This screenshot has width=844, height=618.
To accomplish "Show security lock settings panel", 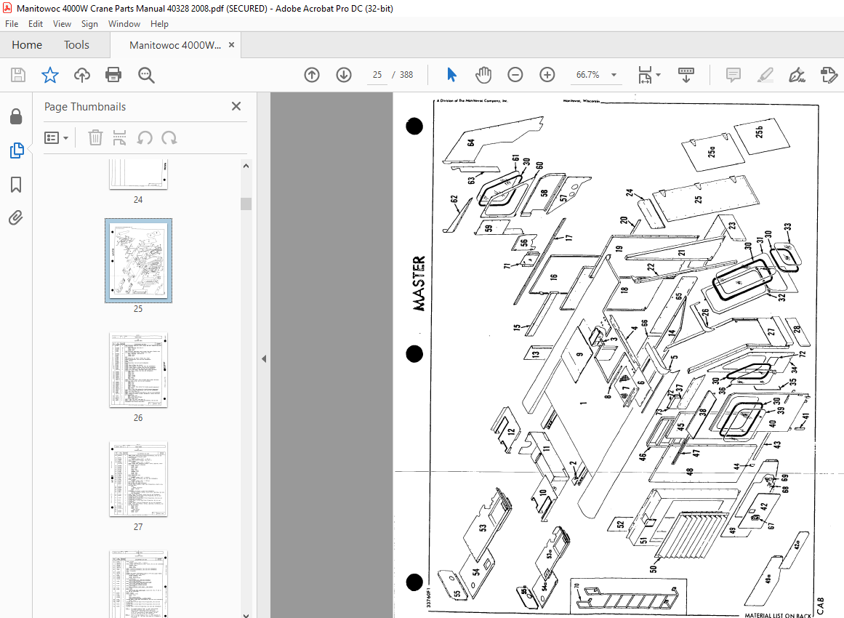I will point(16,116).
